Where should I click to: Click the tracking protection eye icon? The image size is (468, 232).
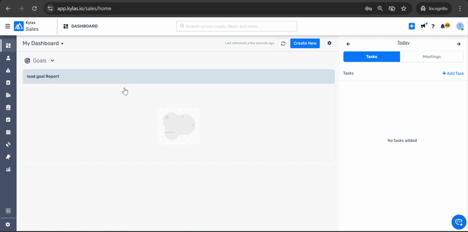[392, 8]
